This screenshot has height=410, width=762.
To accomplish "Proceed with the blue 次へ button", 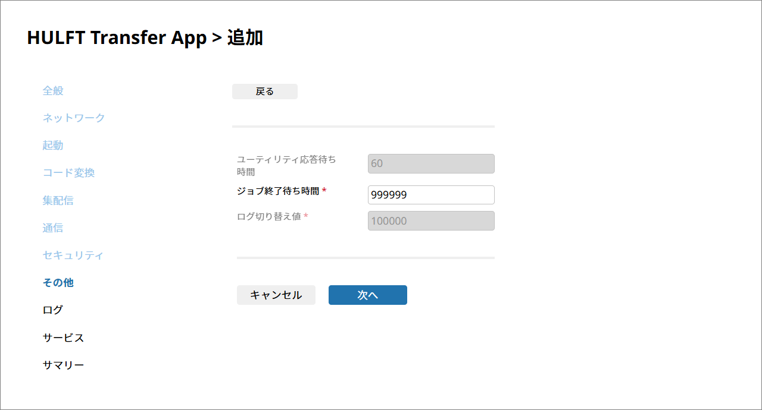I will pyautogui.click(x=367, y=295).
